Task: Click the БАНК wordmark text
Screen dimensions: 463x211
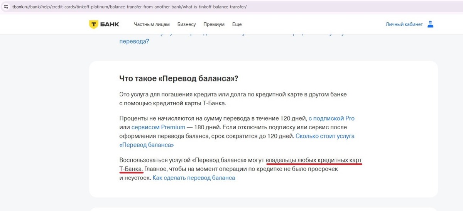Action: (110, 24)
